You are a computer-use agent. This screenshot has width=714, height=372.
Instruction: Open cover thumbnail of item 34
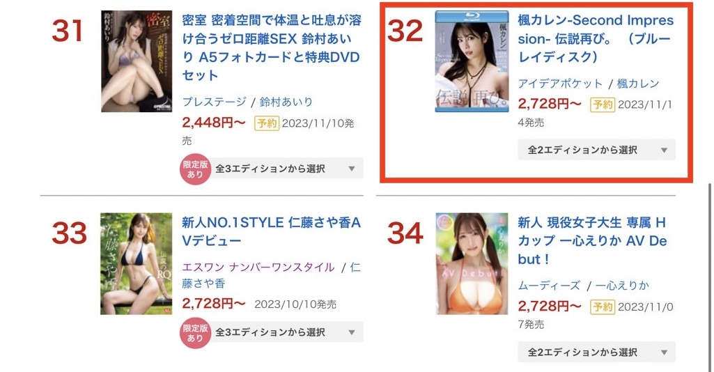click(472, 263)
